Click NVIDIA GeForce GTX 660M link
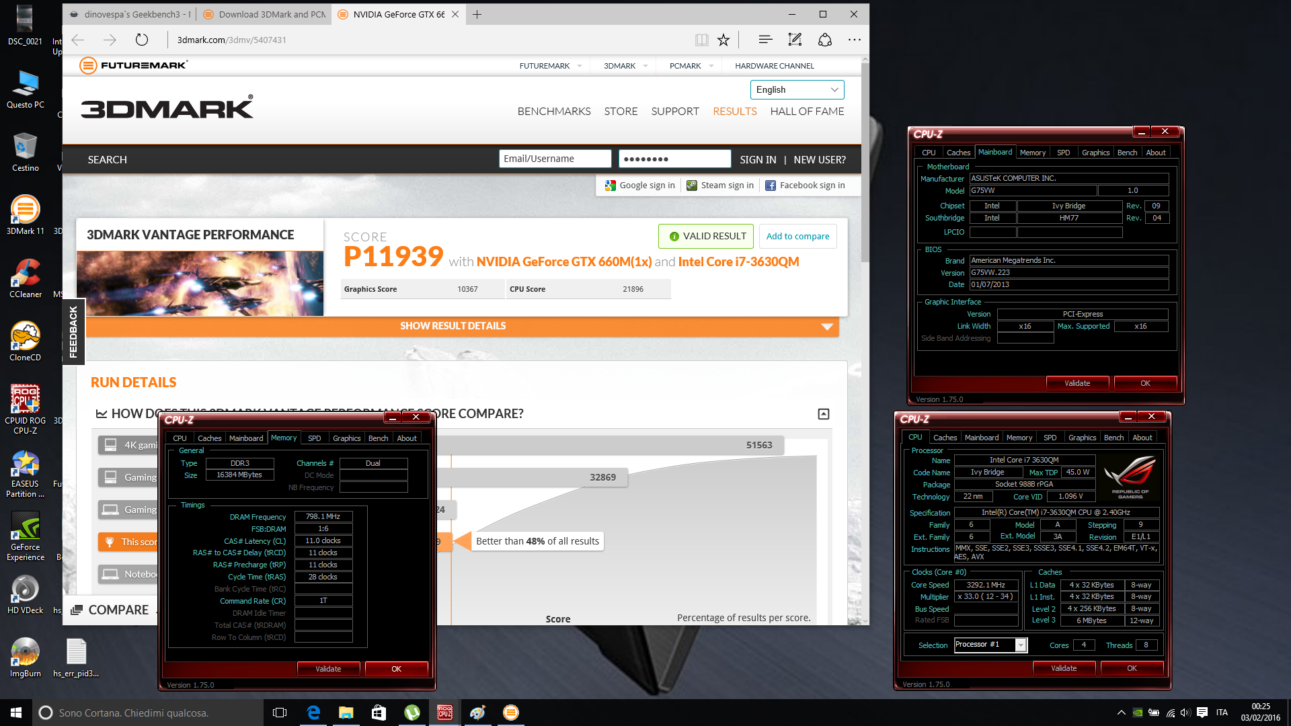Screen dimensions: 1291x726 pos(564,261)
